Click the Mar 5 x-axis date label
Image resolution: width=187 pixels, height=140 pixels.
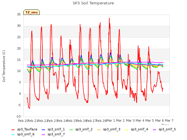pos(150,121)
